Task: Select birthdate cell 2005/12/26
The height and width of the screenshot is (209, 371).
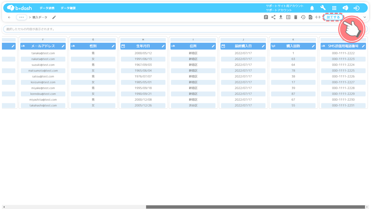Action: [143, 105]
